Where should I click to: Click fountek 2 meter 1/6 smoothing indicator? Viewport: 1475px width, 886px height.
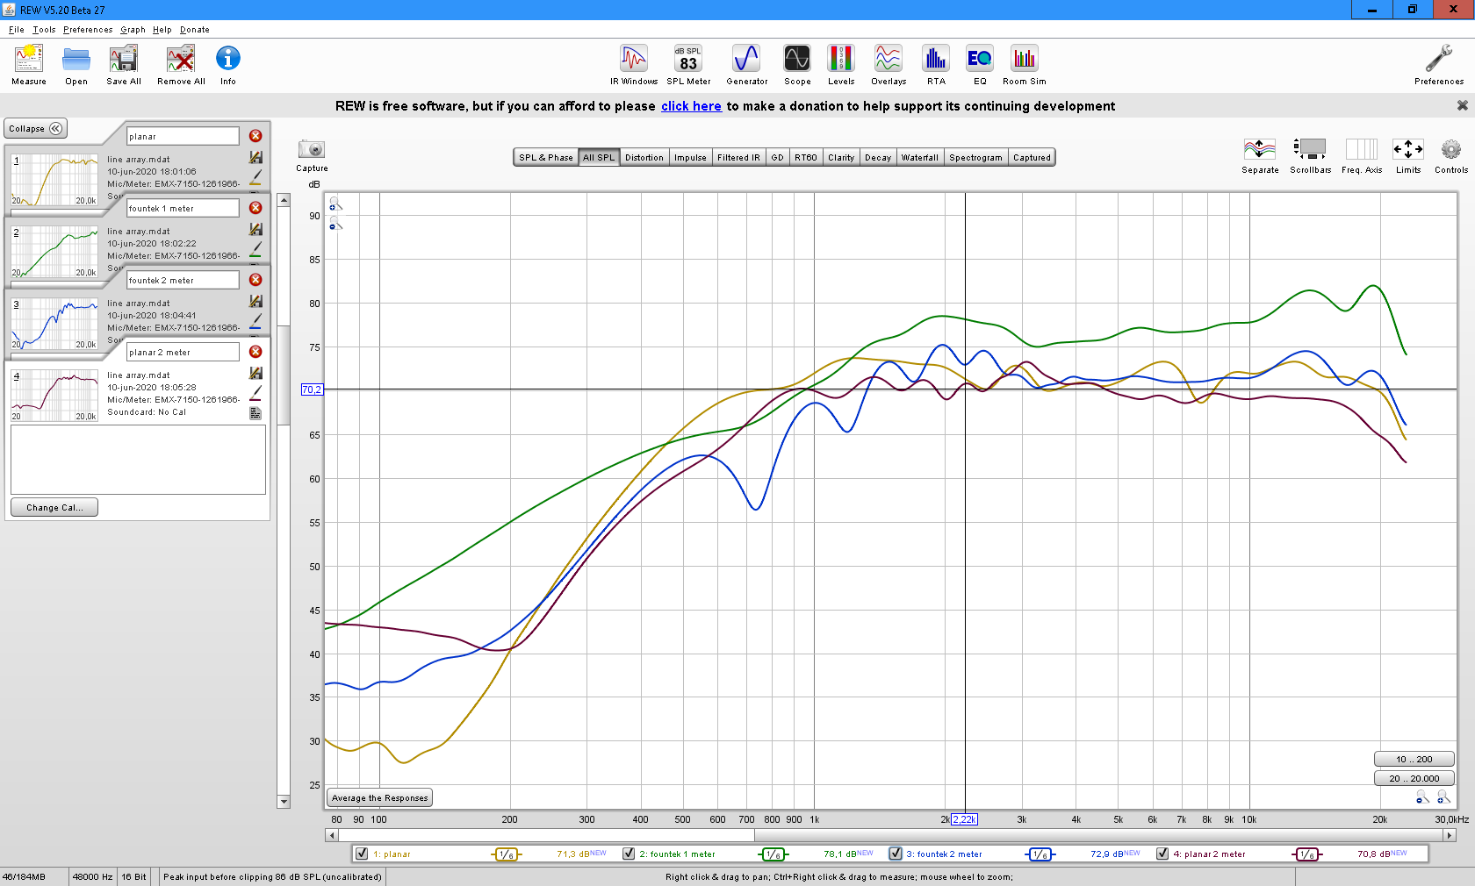[1040, 854]
